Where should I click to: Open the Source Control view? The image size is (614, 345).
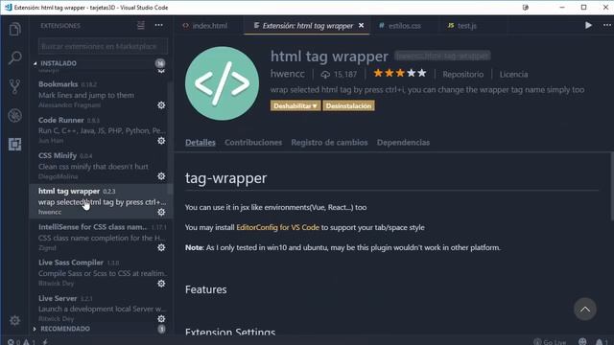(x=15, y=86)
